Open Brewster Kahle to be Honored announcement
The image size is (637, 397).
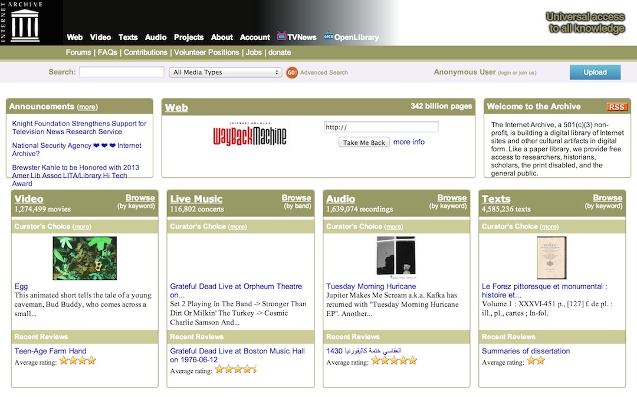[75, 175]
